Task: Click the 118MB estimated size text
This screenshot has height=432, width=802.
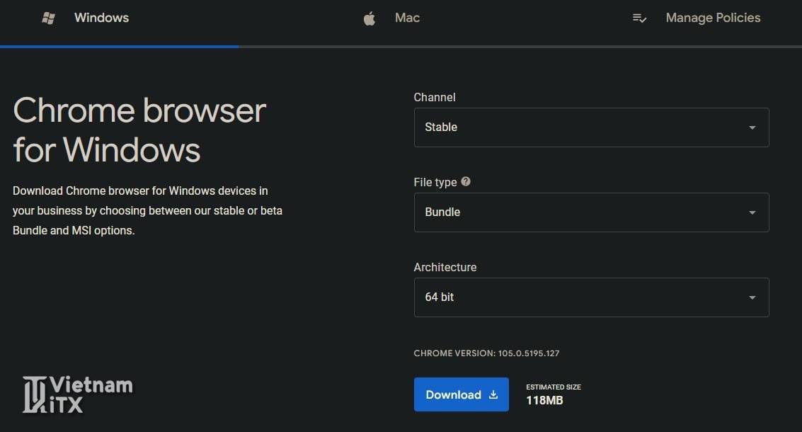Action: [x=544, y=401]
